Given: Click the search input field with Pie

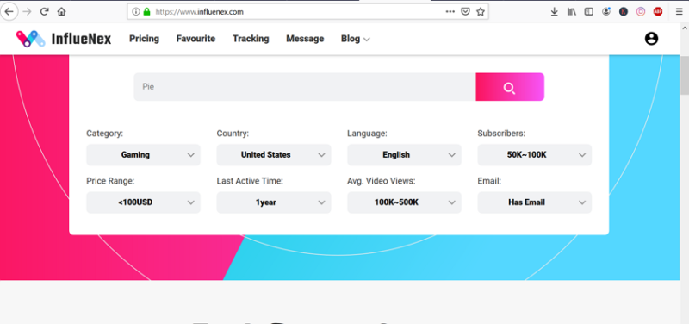Looking at the screenshot, I should pyautogui.click(x=305, y=87).
